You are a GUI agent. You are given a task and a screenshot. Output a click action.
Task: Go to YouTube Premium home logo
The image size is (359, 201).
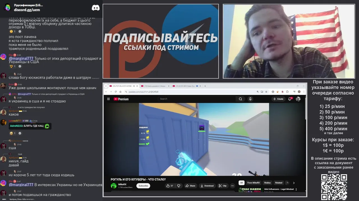pos(121,99)
